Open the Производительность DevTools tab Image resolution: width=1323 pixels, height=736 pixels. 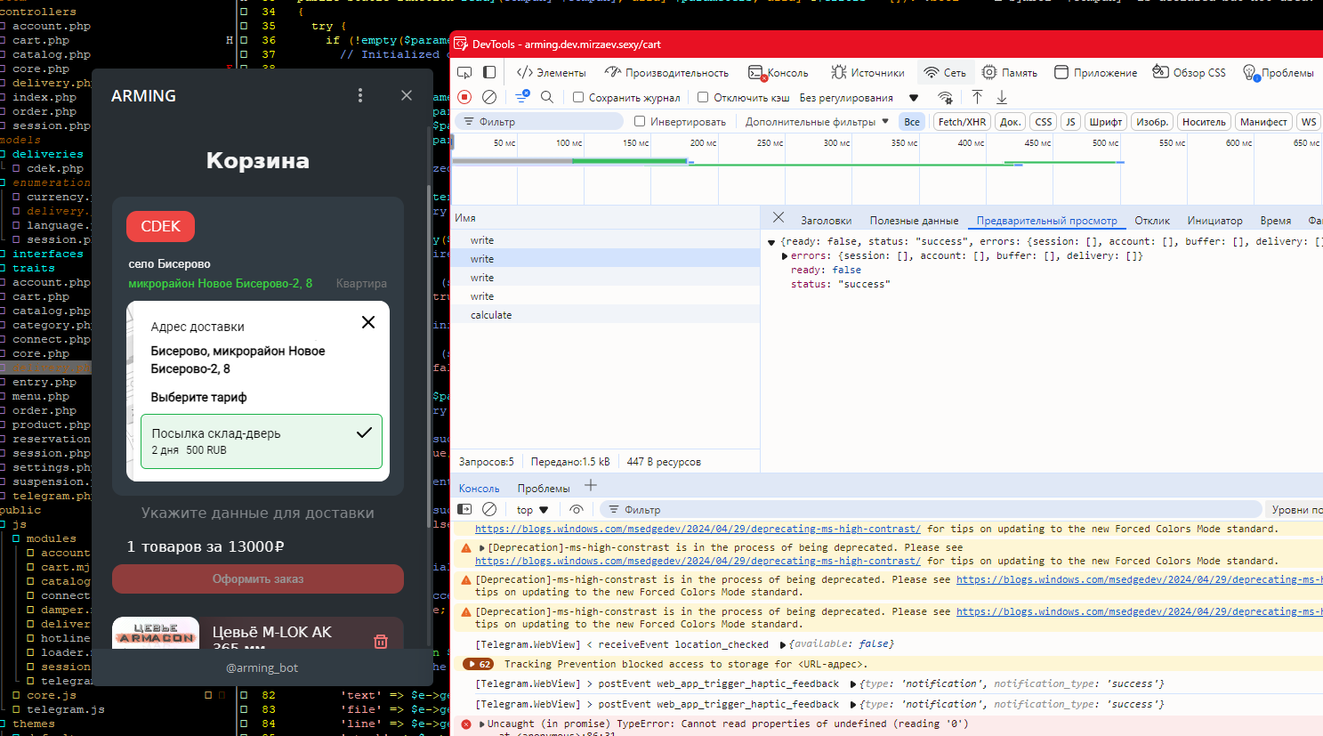pos(666,72)
